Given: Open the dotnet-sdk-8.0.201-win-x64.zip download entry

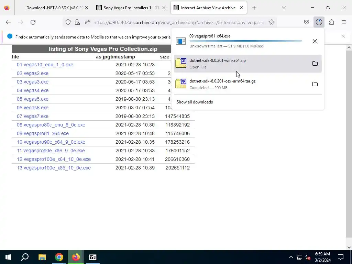Looking at the screenshot, I should [248, 64].
